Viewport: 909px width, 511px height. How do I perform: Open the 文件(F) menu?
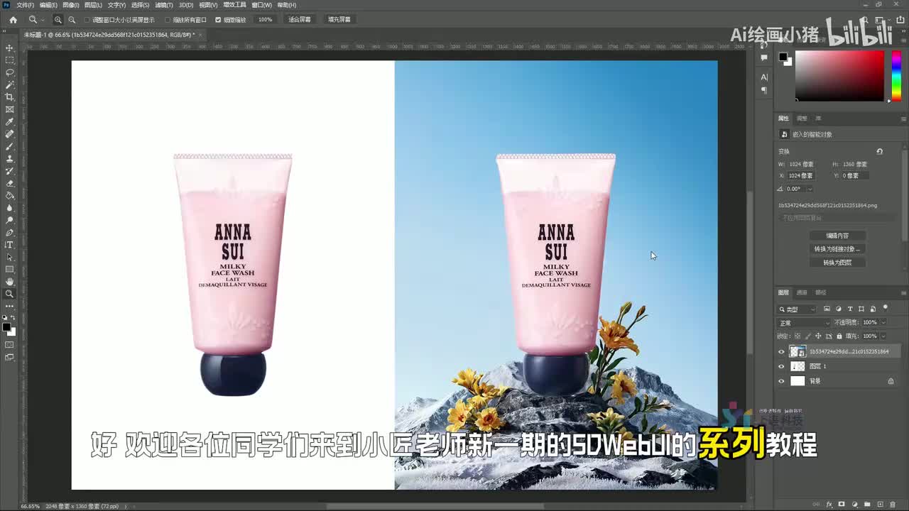click(25, 5)
